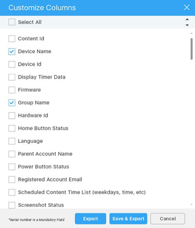Viewport: 195px width, 228px height.
Task: Enable the Content Id column
Action: (12, 39)
